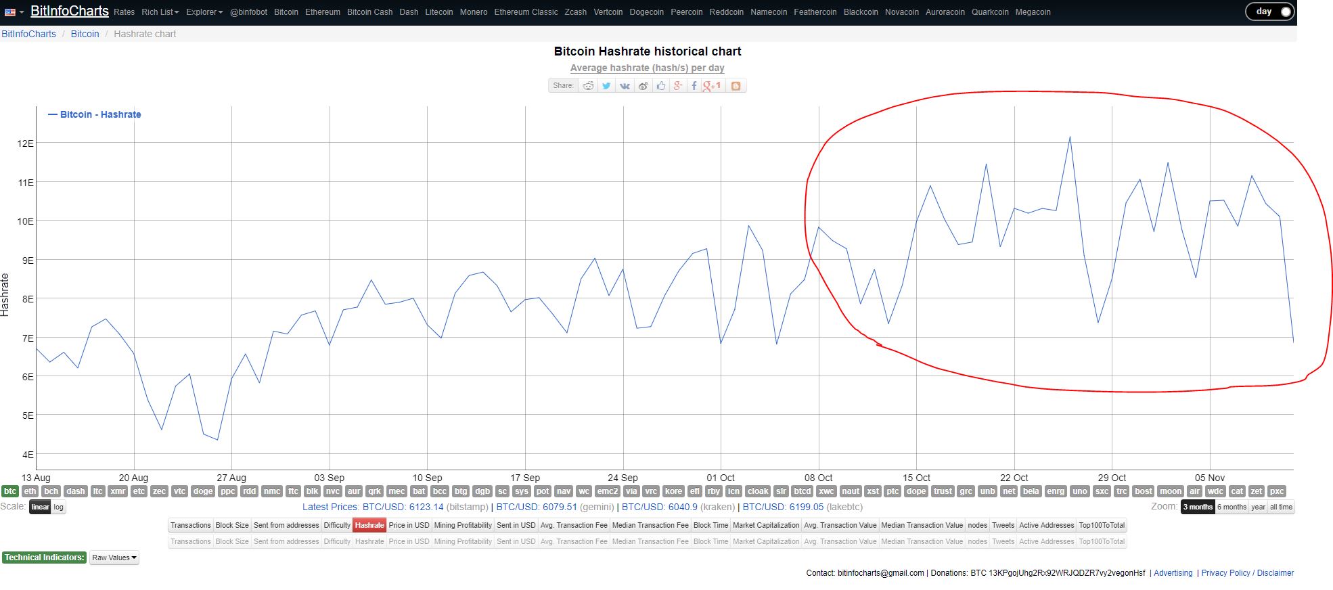The width and height of the screenshot is (1333, 590).
Task: Open the @binfobot link
Action: pyautogui.click(x=248, y=12)
